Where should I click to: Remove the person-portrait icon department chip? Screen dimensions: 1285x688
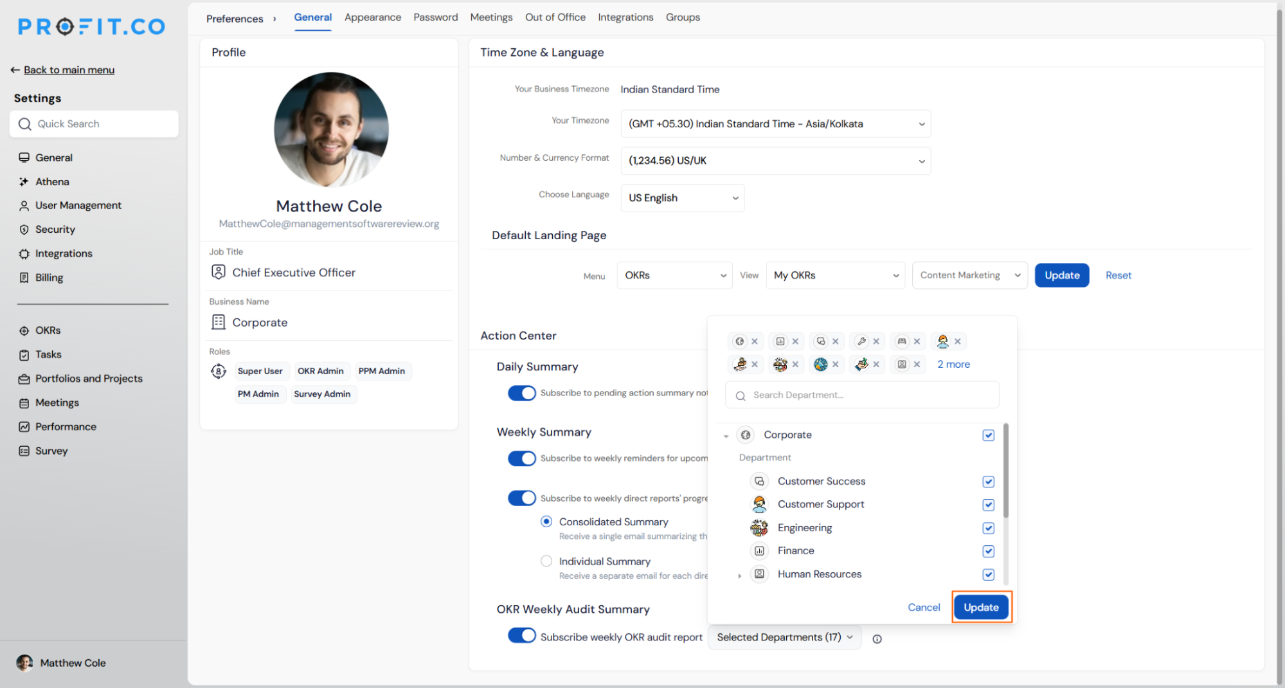(917, 365)
